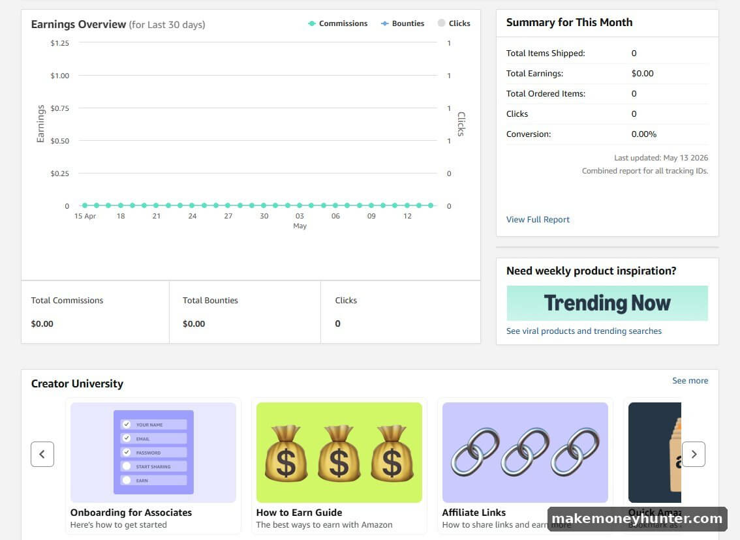Viewport: 740px width, 540px height.
Task: Click the Affiliate Links card title
Action: click(x=474, y=513)
